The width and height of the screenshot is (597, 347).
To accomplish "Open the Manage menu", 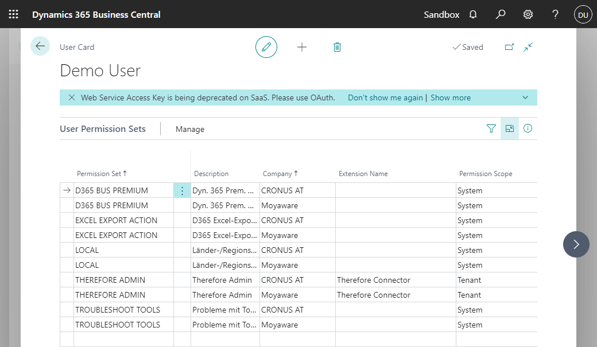I will (x=190, y=130).
